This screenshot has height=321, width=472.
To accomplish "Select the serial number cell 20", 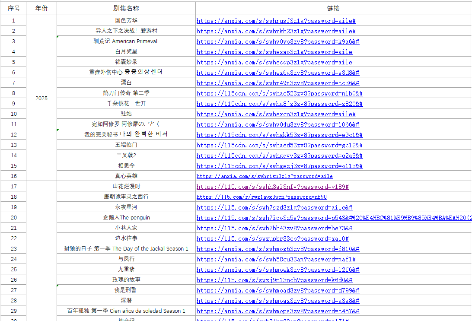I will click(13, 217).
